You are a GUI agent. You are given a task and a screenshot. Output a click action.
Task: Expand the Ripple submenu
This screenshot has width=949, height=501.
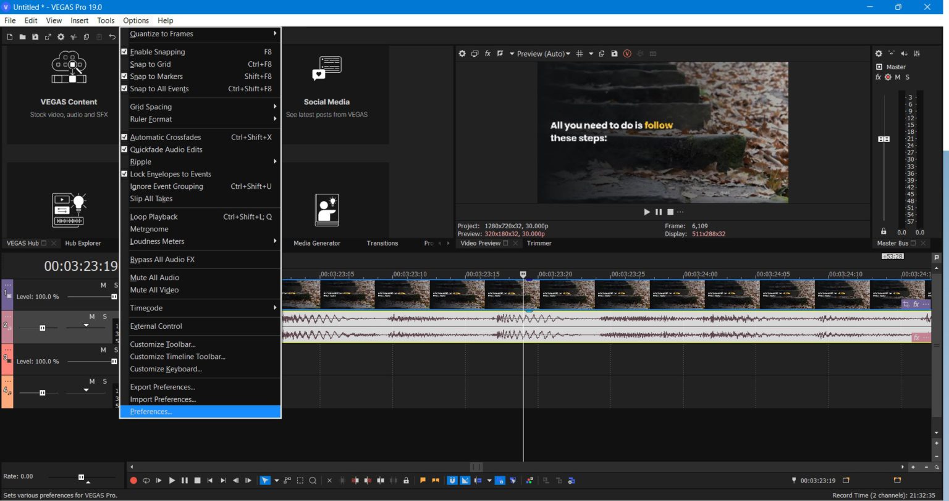[x=201, y=162]
